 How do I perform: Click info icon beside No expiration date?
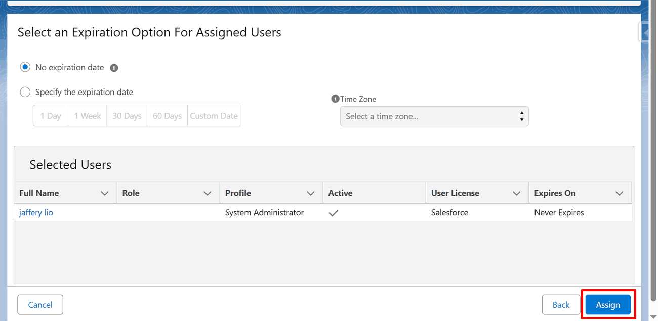point(114,68)
